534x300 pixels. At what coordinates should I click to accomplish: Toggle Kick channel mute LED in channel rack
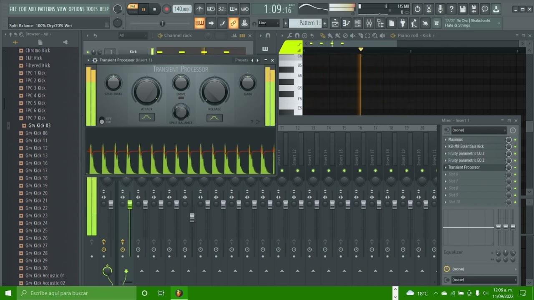[88, 52]
